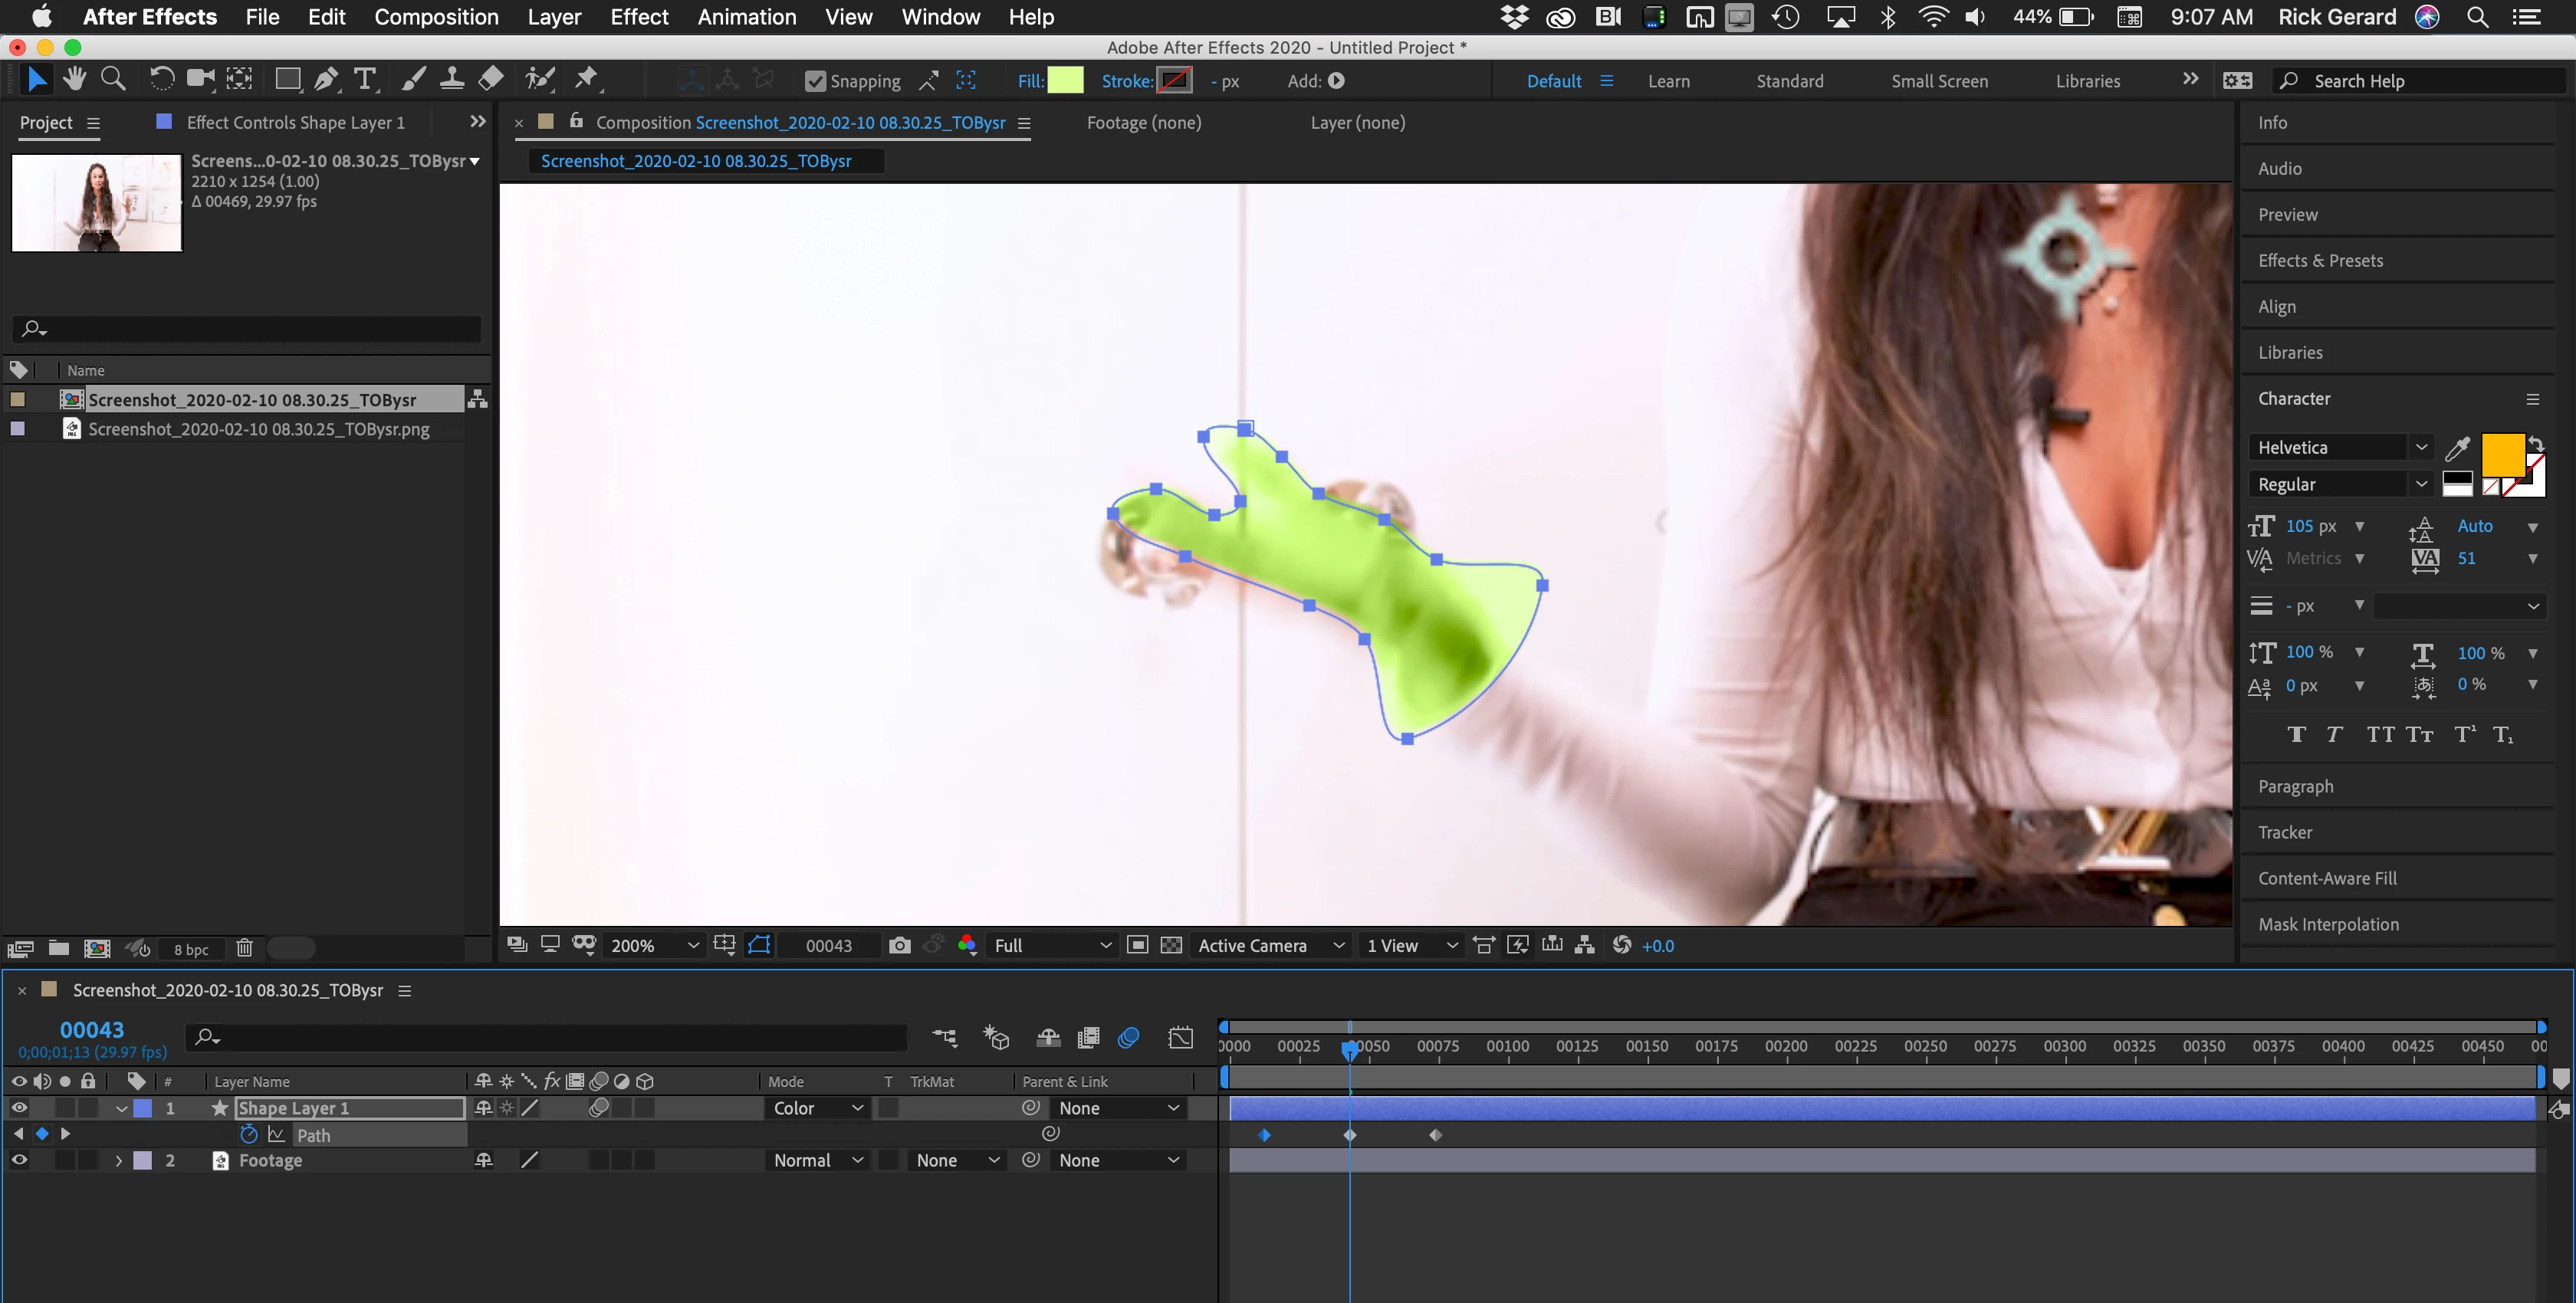This screenshot has height=1303, width=2576.
Task: Open the 200% magnification dropdown
Action: click(655, 945)
